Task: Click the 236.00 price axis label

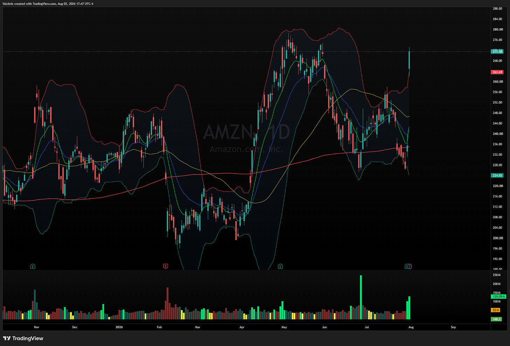Action: click(497, 144)
